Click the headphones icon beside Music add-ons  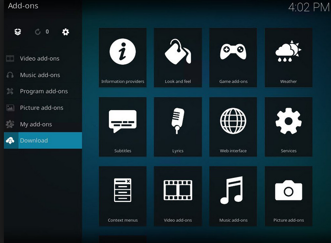click(x=10, y=75)
